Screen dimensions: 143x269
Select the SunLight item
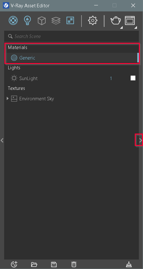[28, 78]
